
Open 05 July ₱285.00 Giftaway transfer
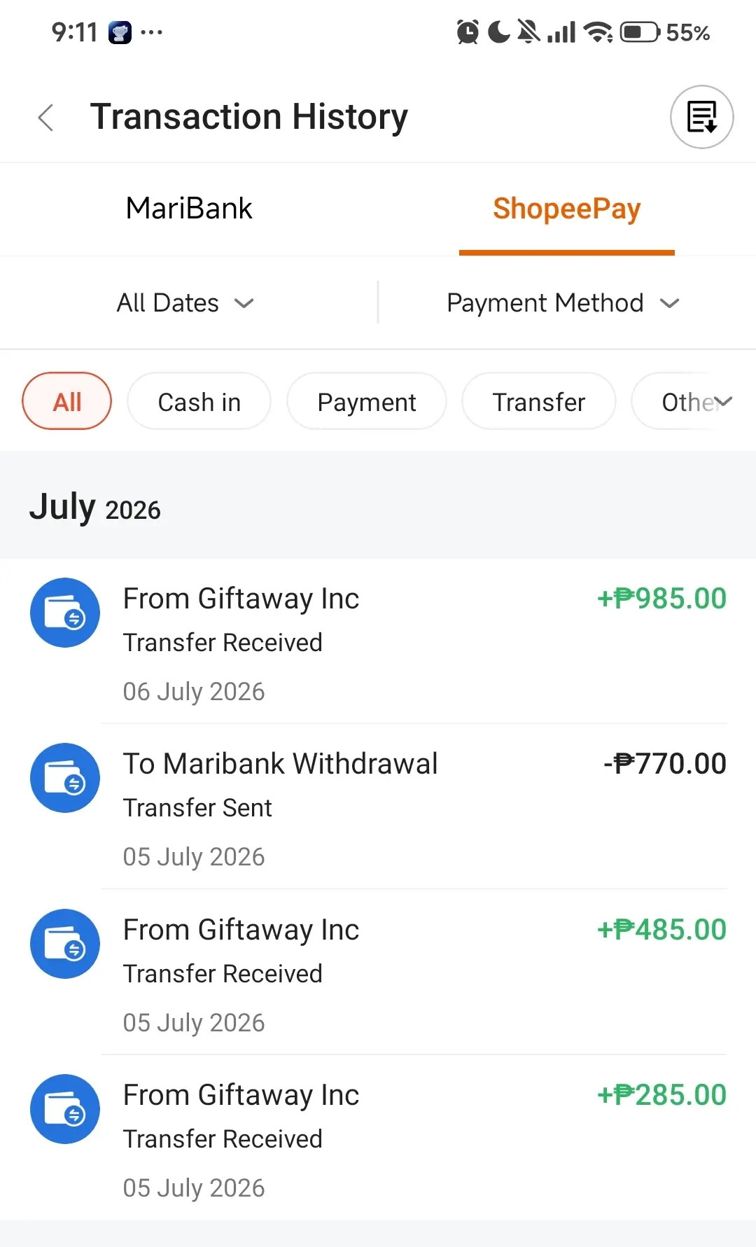click(378, 1138)
